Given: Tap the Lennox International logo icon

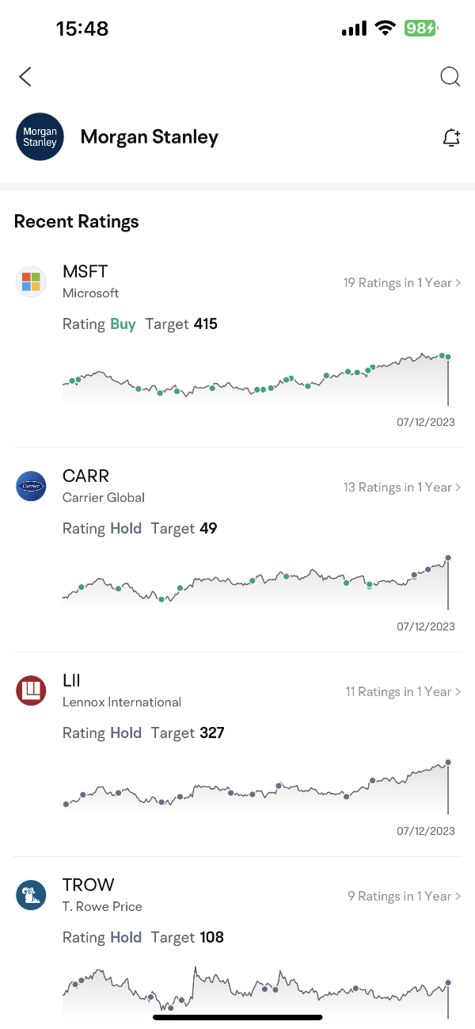Looking at the screenshot, I should pyautogui.click(x=31, y=690).
